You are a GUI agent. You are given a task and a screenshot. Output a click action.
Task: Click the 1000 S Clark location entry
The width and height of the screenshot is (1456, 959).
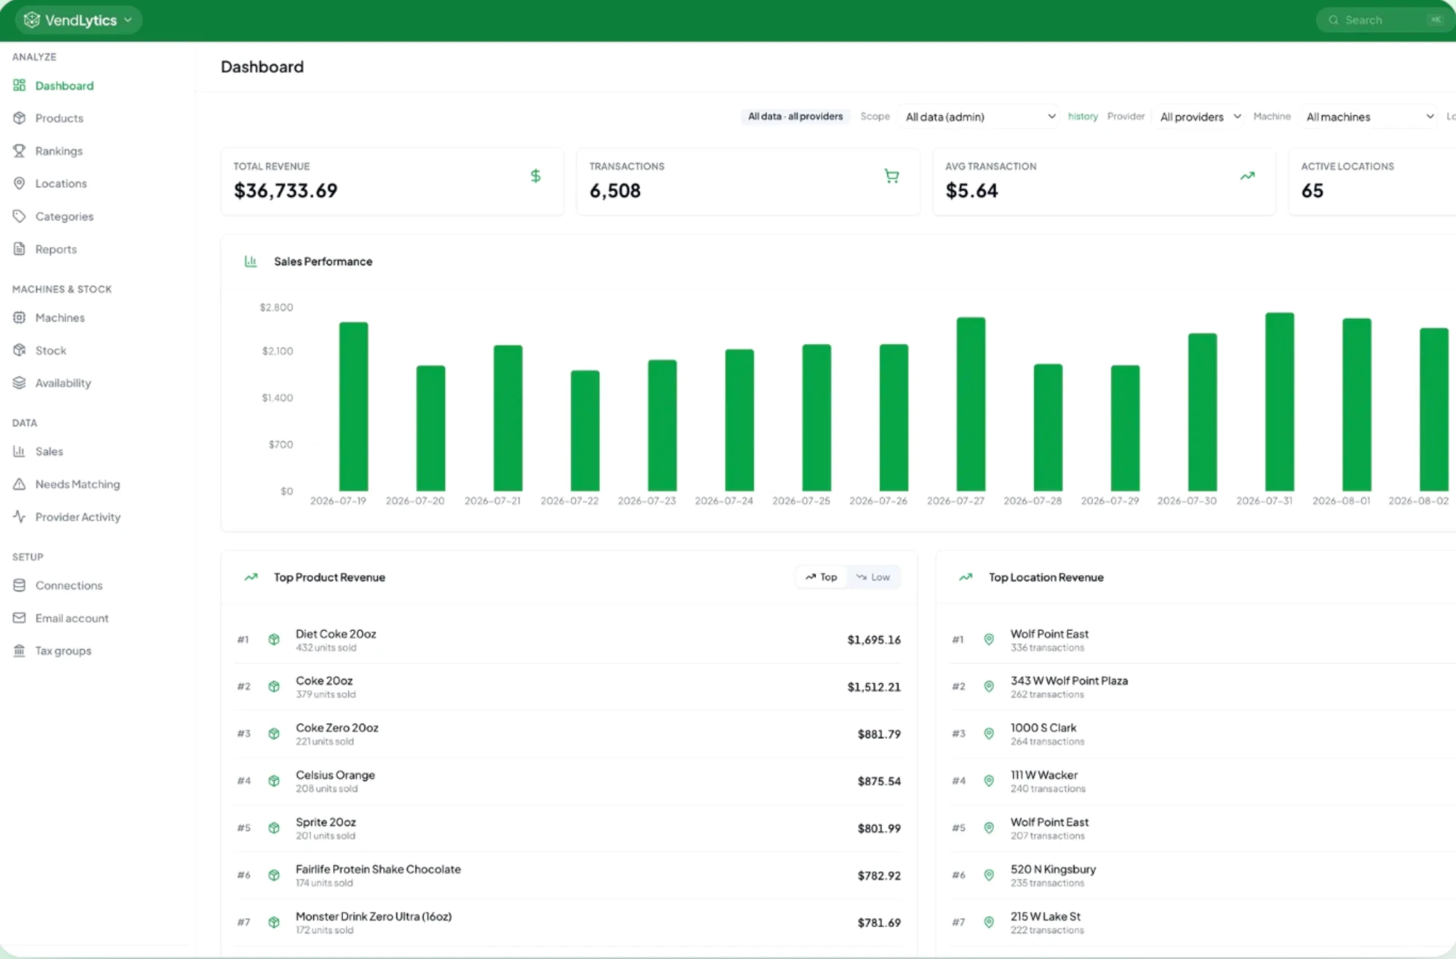click(x=1202, y=734)
